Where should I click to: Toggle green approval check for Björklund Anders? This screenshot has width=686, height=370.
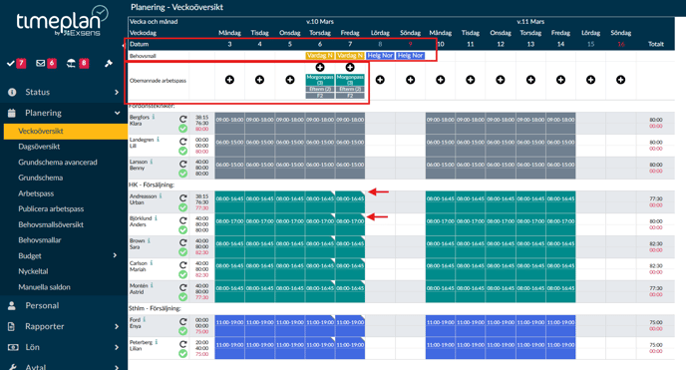click(x=182, y=229)
